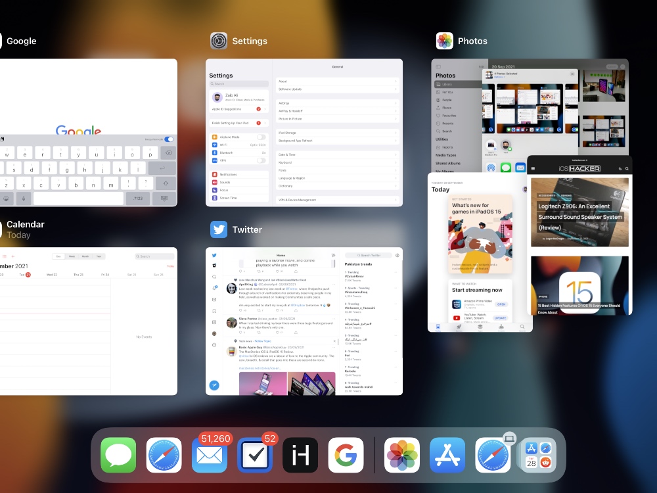Click UPDATE button for YouTube app

501,317
